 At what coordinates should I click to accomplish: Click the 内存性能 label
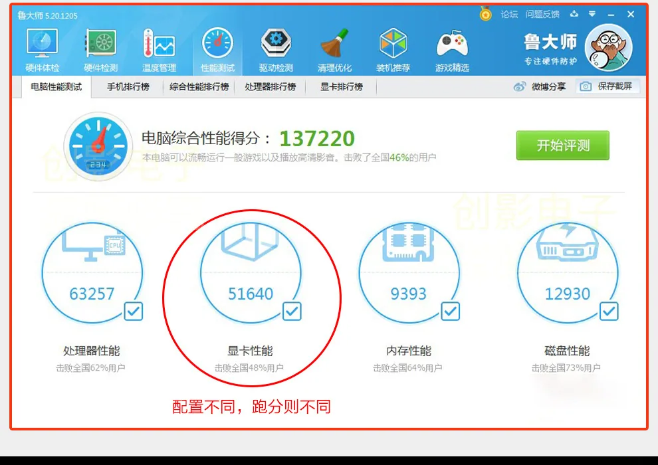(409, 351)
